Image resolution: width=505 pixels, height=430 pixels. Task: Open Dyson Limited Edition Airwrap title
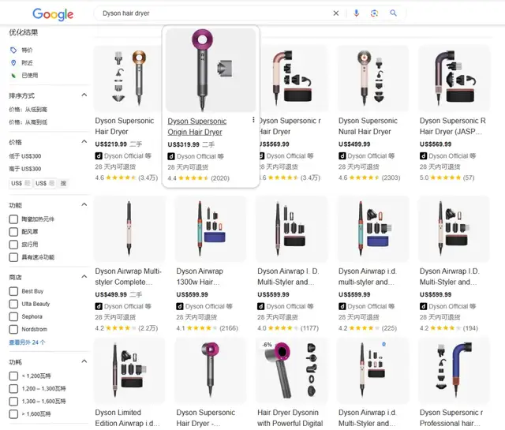tap(127, 417)
